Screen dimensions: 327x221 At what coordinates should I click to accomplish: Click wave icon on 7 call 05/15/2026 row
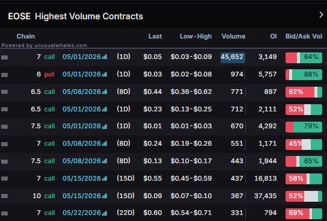(x=5, y=179)
